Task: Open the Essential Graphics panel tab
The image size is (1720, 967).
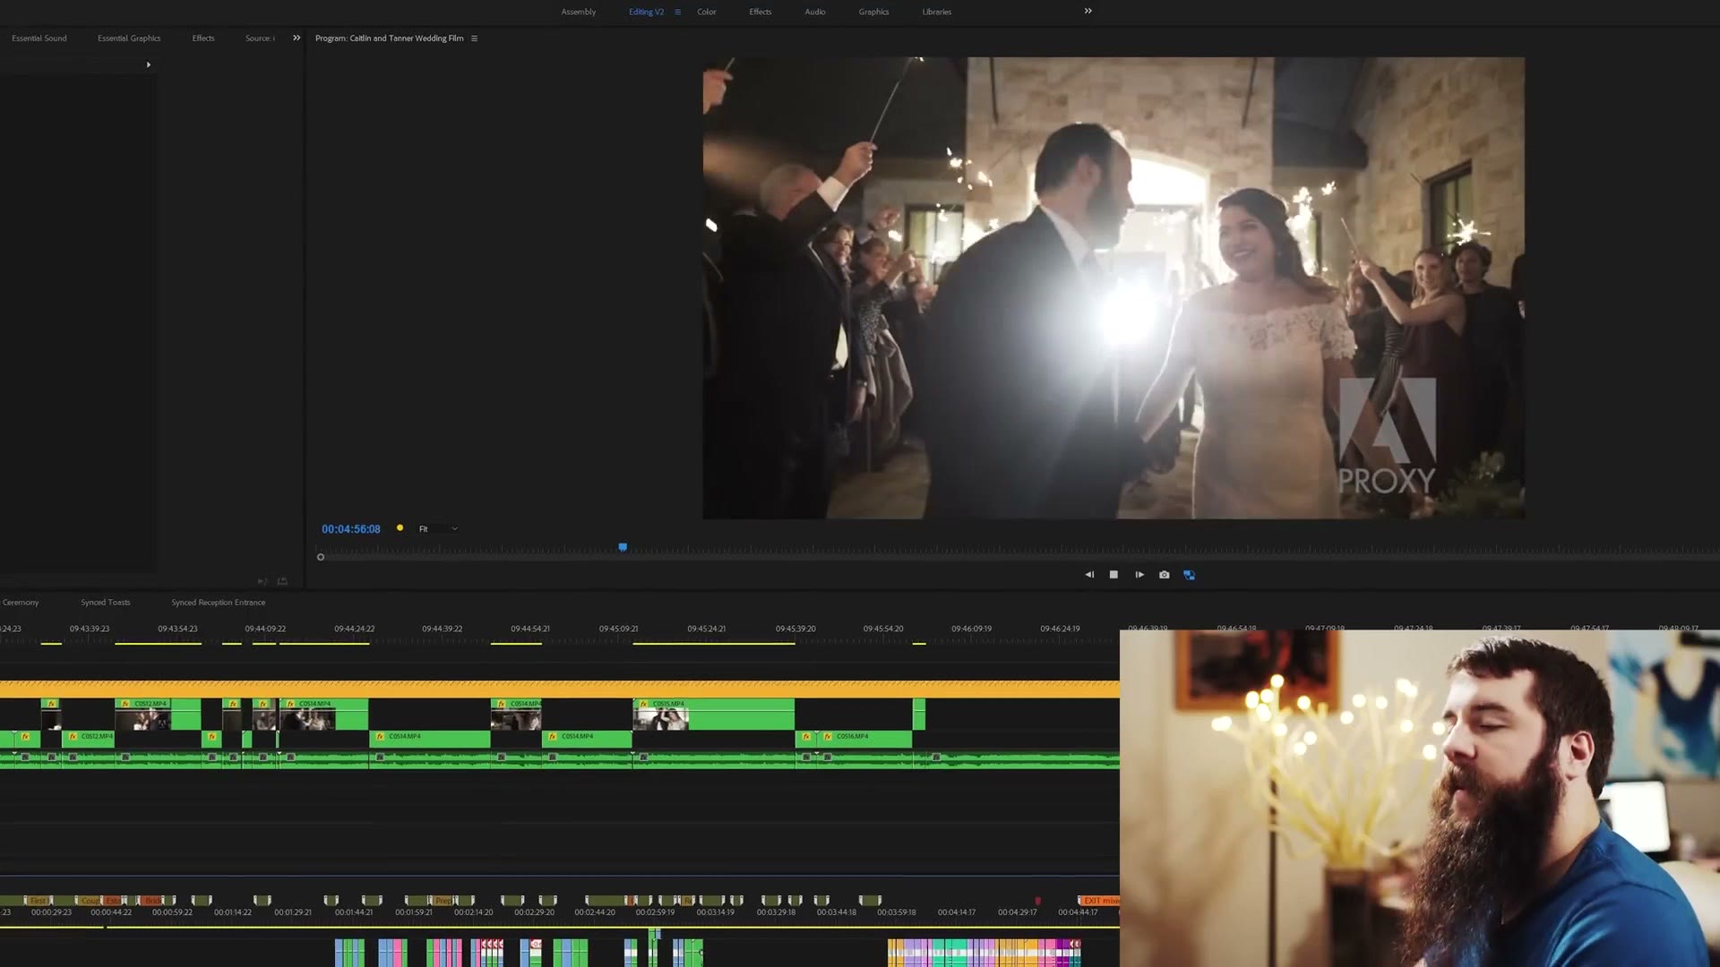Action: [x=129, y=39]
